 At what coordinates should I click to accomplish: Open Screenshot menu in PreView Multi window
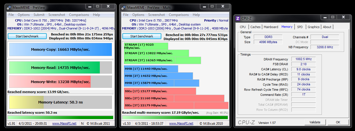click(157, 15)
